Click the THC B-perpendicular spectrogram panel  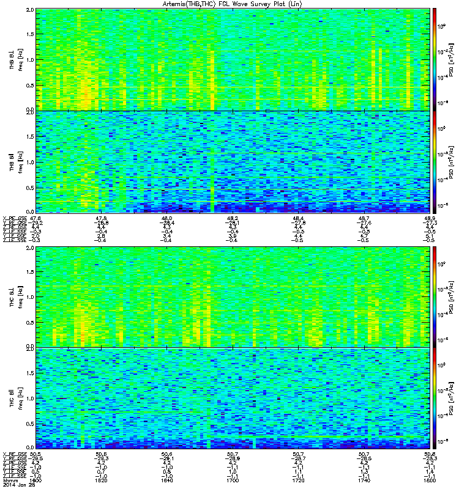tap(233, 296)
